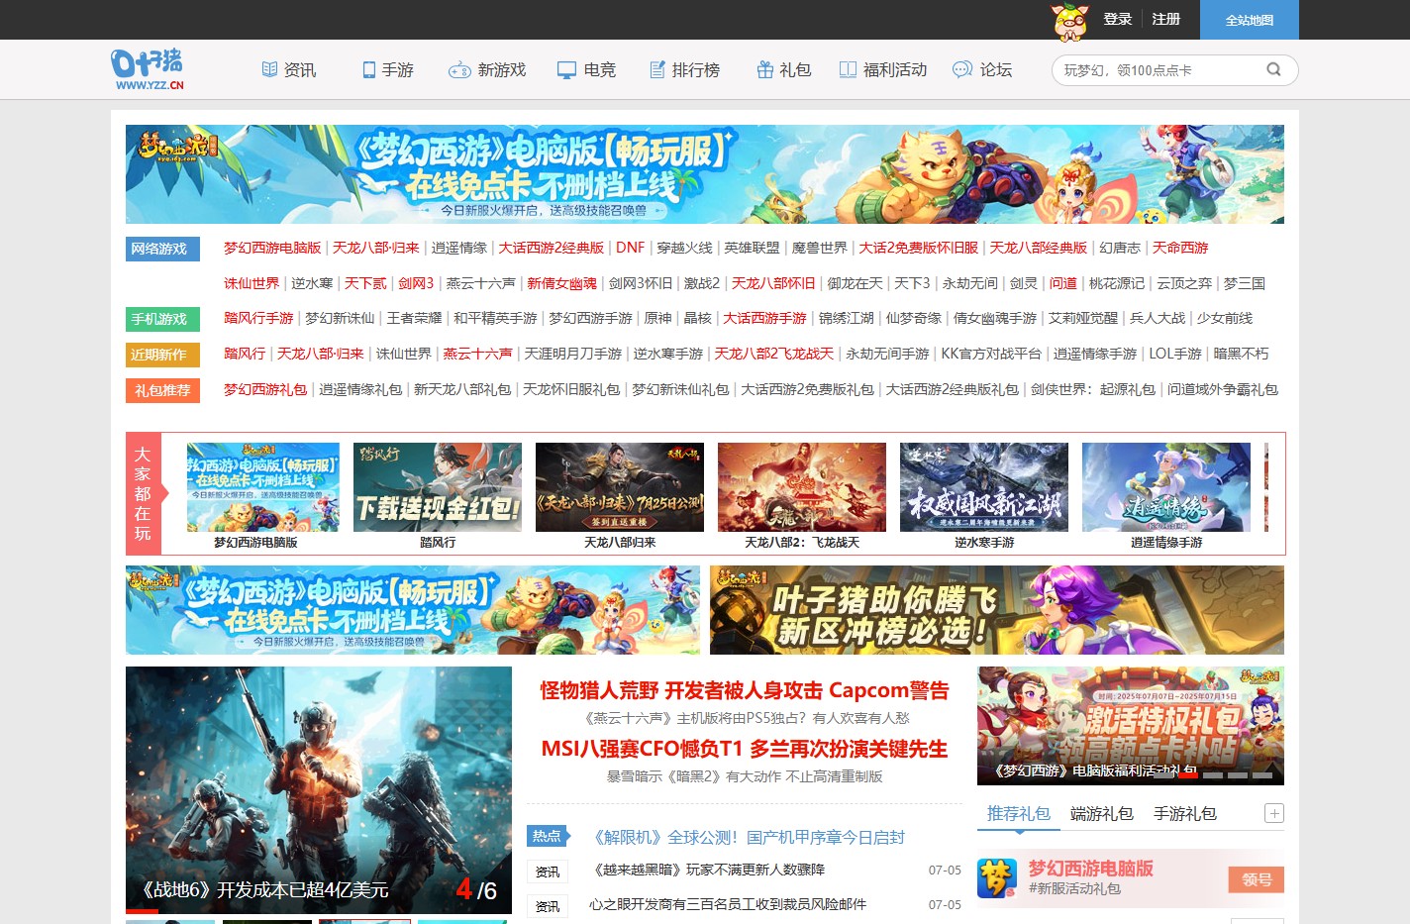
Task: Click the 叶子猪 site logo
Action: [148, 69]
